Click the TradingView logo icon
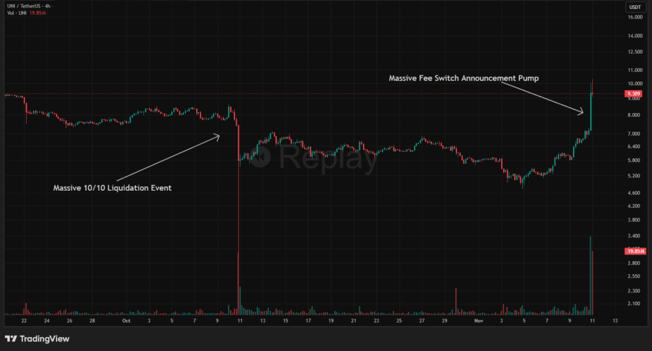652x351 pixels. point(10,339)
